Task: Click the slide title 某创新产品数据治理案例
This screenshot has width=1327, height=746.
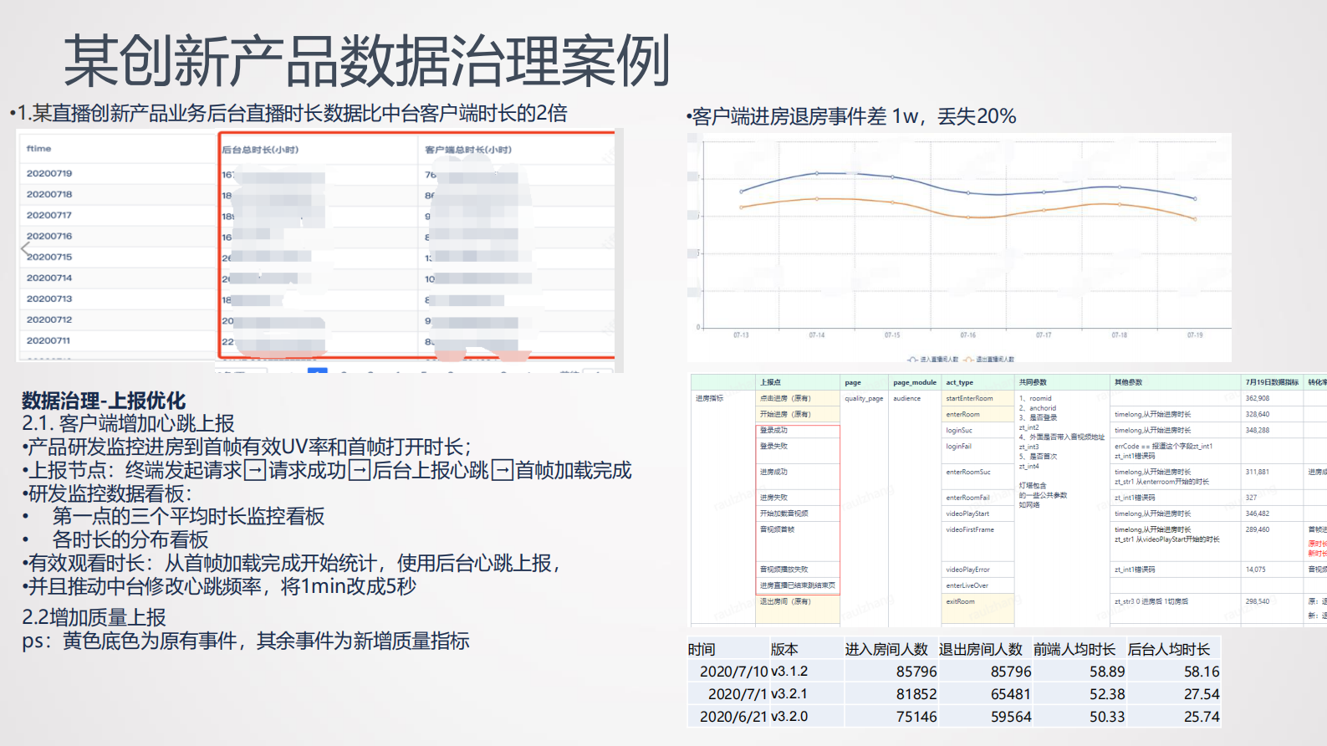Action: click(367, 61)
